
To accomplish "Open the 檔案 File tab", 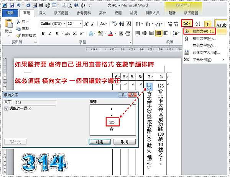I will pos(10,13).
